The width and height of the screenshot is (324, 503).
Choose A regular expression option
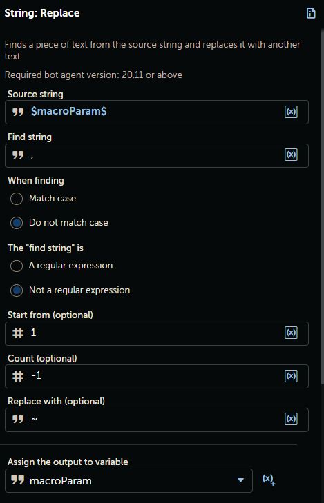17,266
